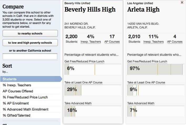
Task: Click Arleta High AP Courses label
Action: click(x=175, y=42)
